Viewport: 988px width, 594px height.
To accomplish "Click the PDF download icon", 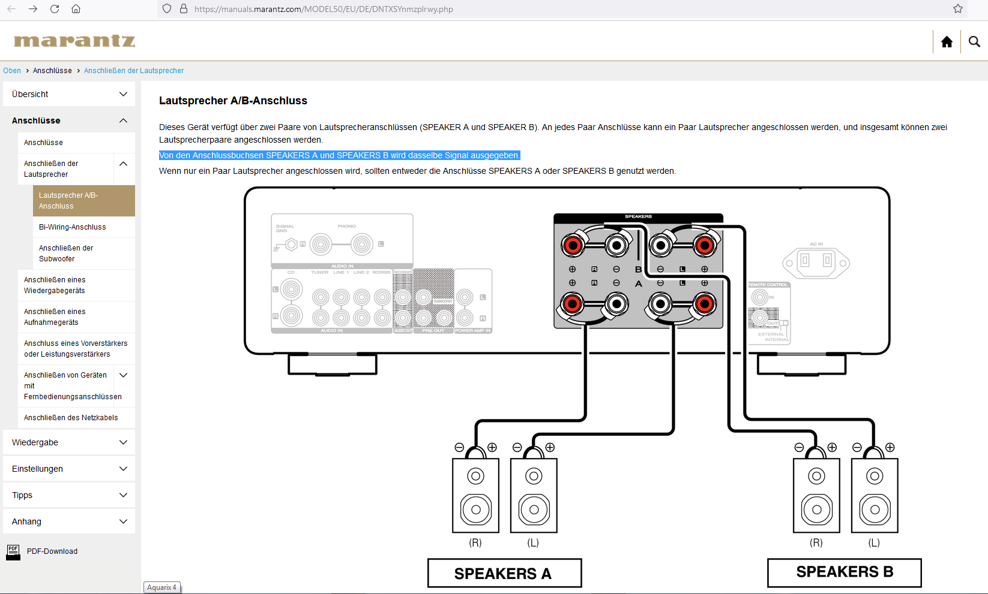I will 13,551.
